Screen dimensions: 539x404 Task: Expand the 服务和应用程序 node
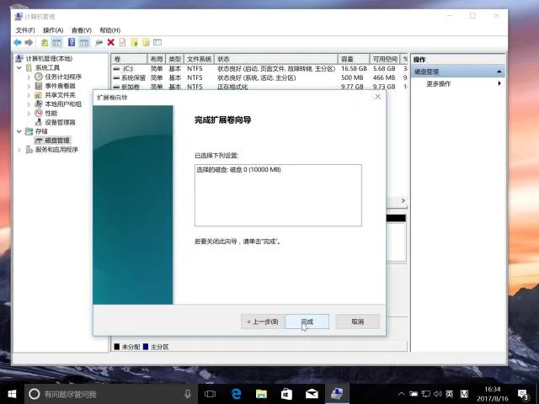[19, 150]
